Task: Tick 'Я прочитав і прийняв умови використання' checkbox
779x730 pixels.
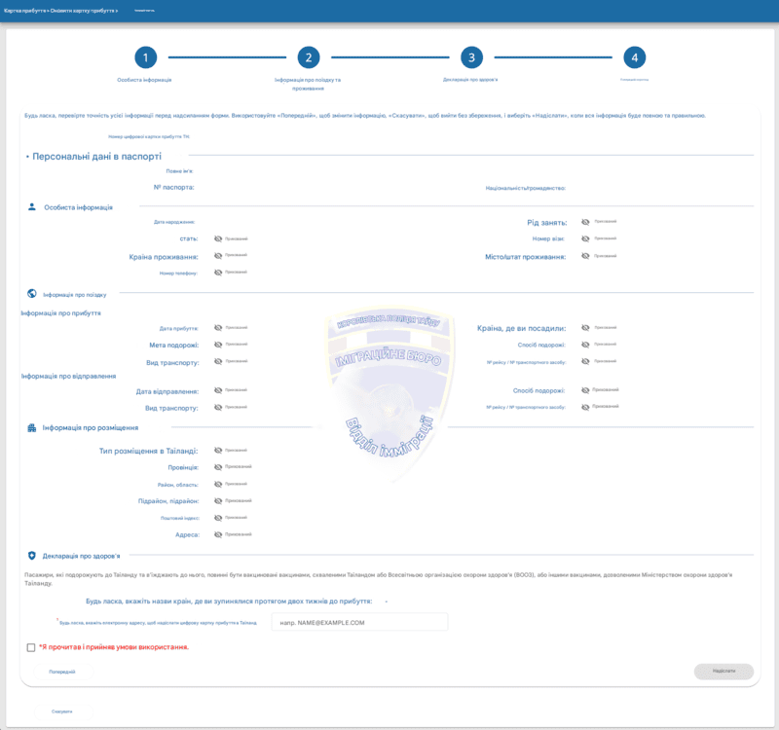Action: pyautogui.click(x=31, y=647)
